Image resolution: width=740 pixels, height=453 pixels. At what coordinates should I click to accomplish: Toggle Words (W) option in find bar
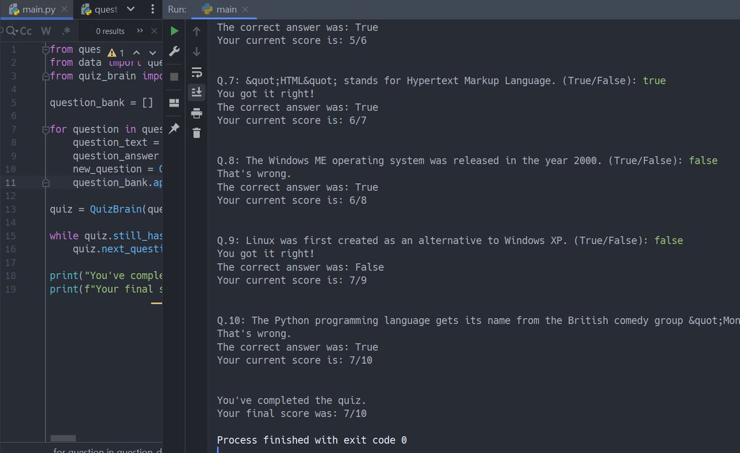click(x=46, y=31)
